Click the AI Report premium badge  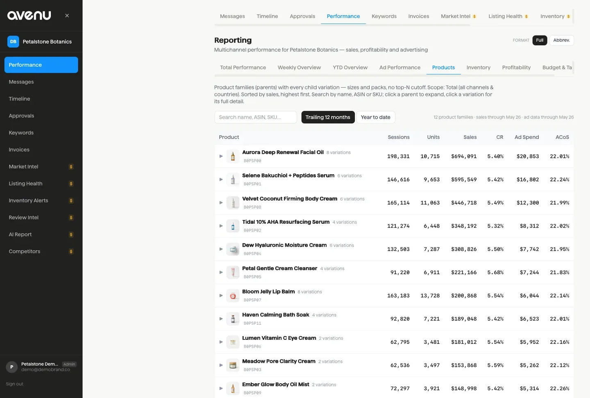tap(71, 234)
